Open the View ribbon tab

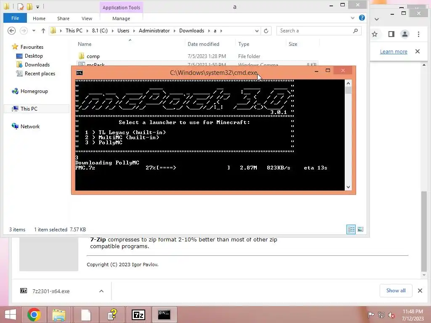pyautogui.click(x=87, y=19)
